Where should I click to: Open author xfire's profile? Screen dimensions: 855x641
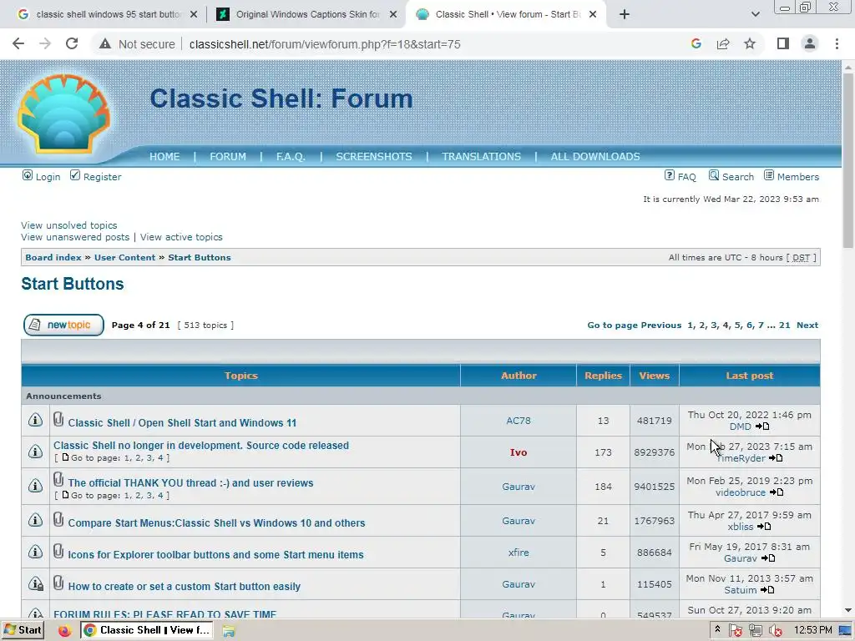point(519,553)
